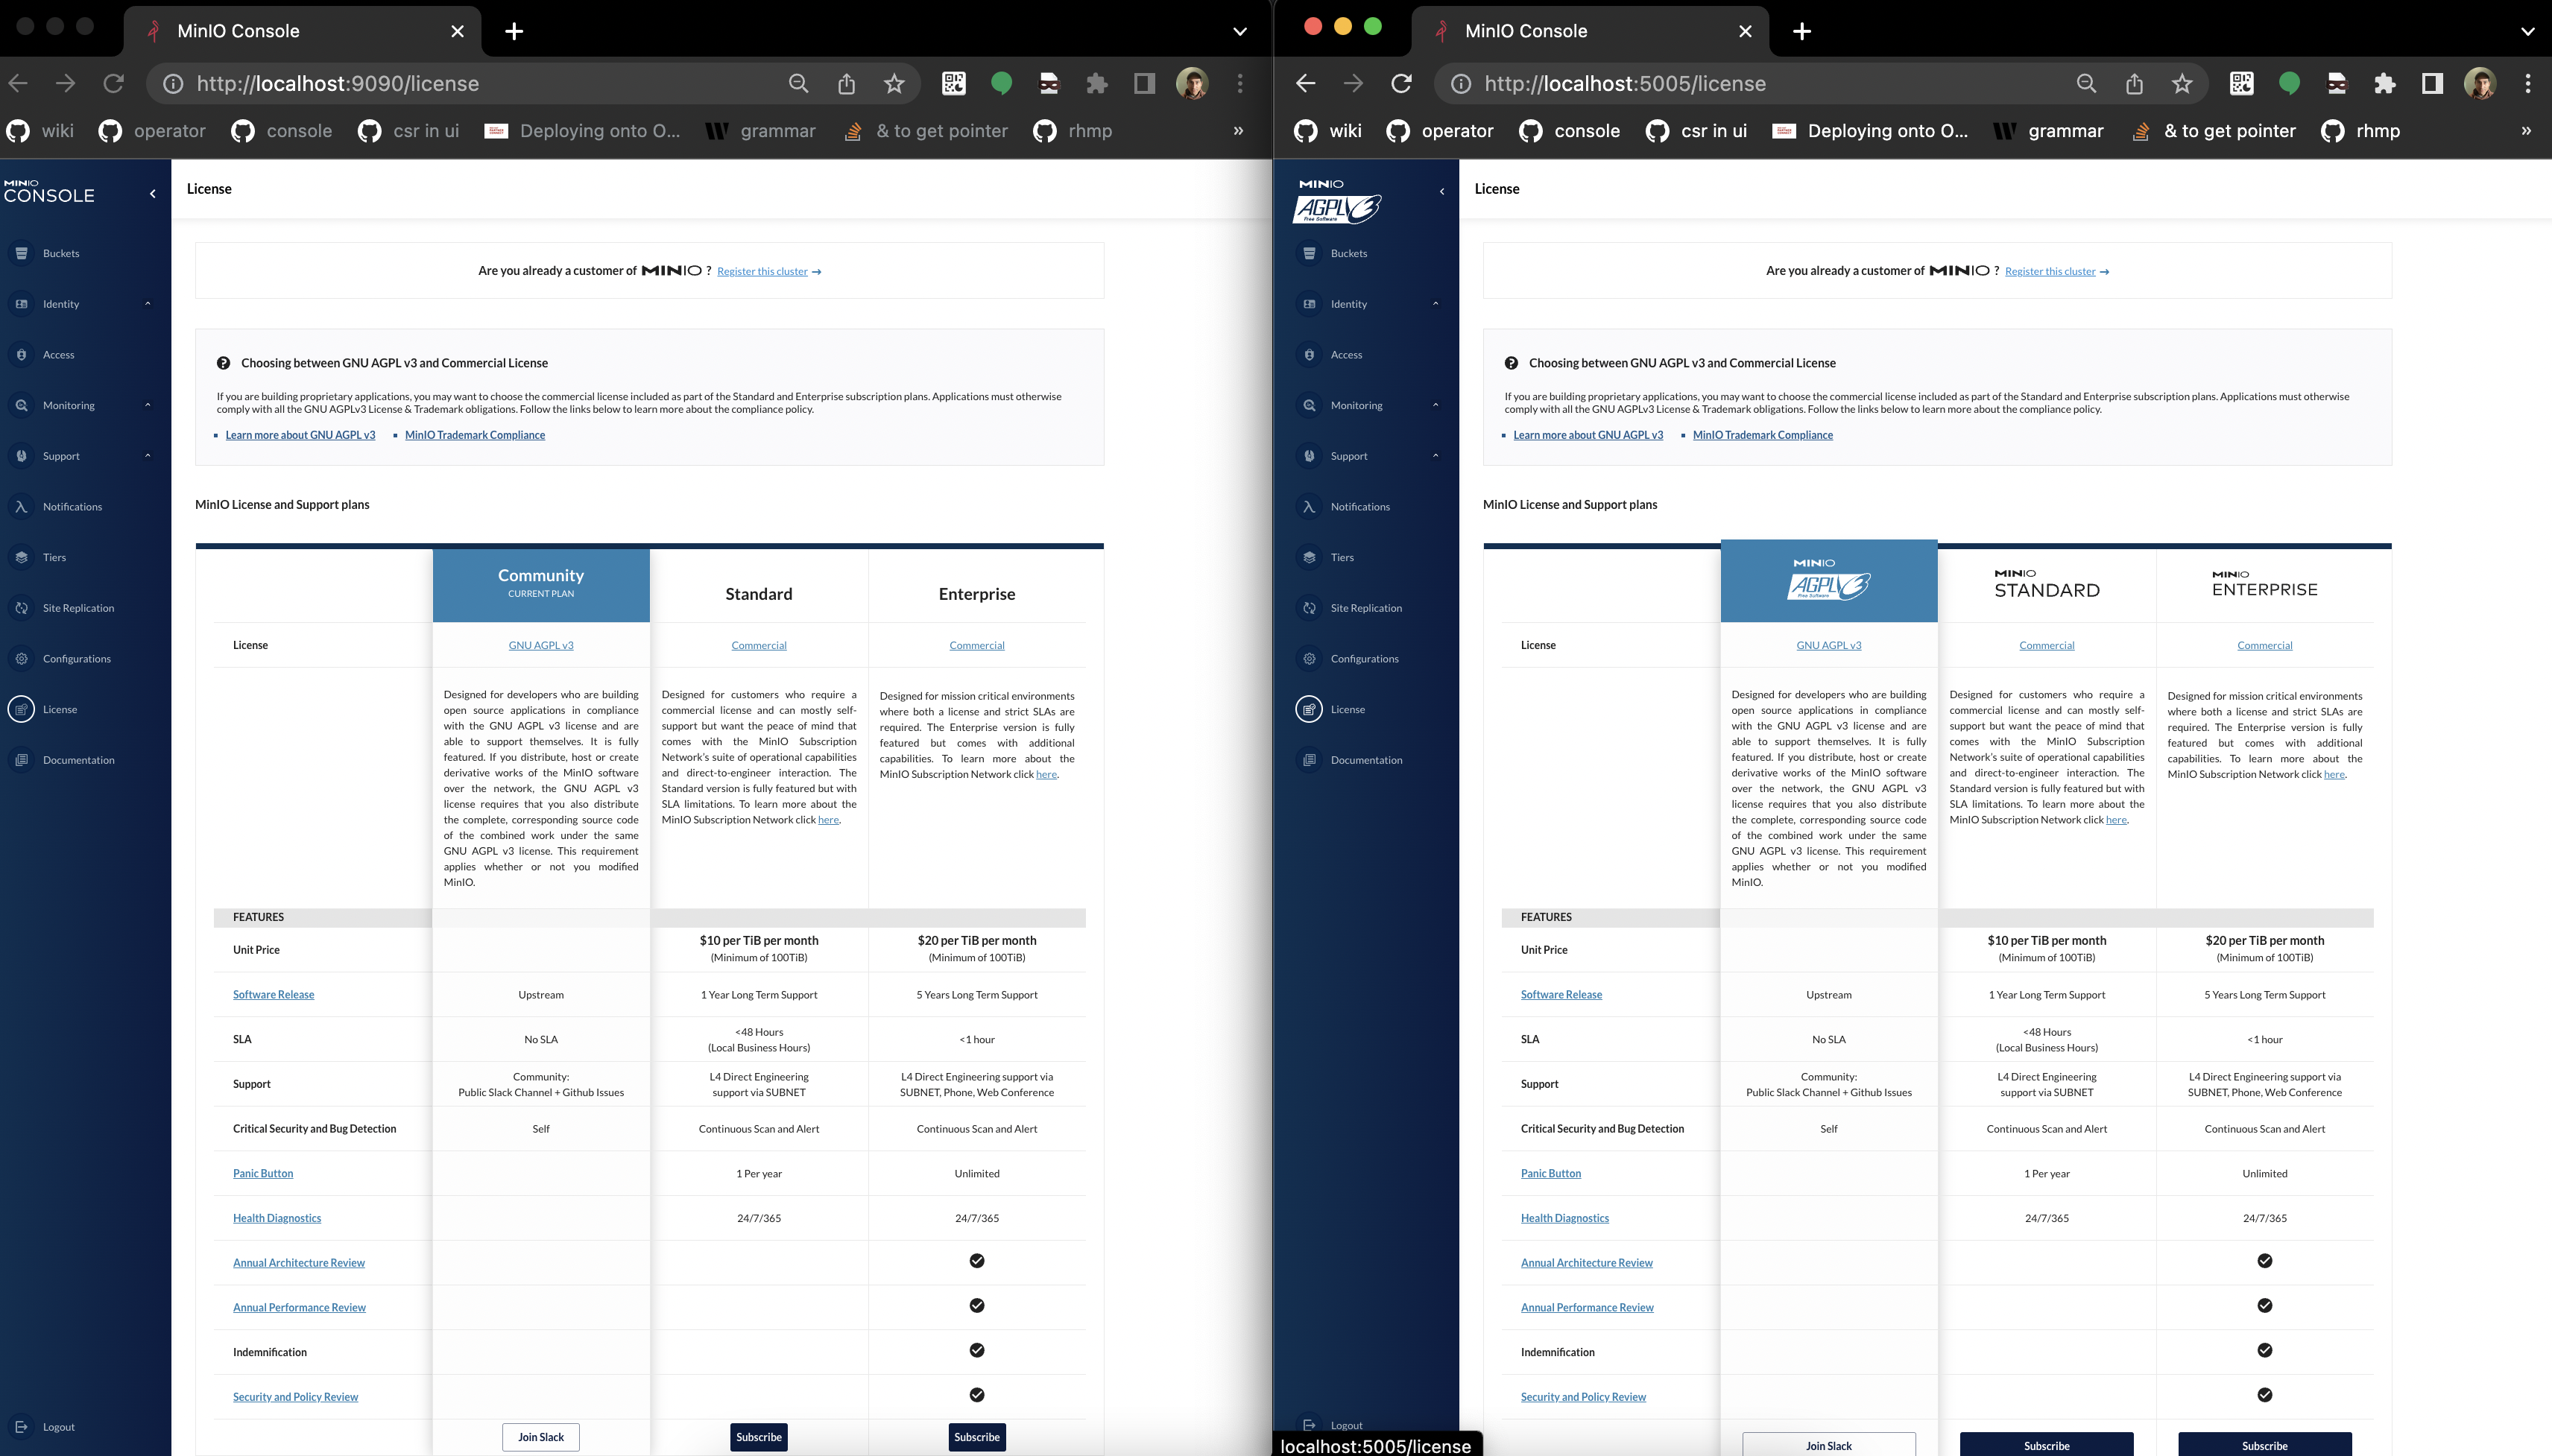This screenshot has width=2552, height=1456.
Task: Click Access icon in right sidebar
Action: [1309, 355]
